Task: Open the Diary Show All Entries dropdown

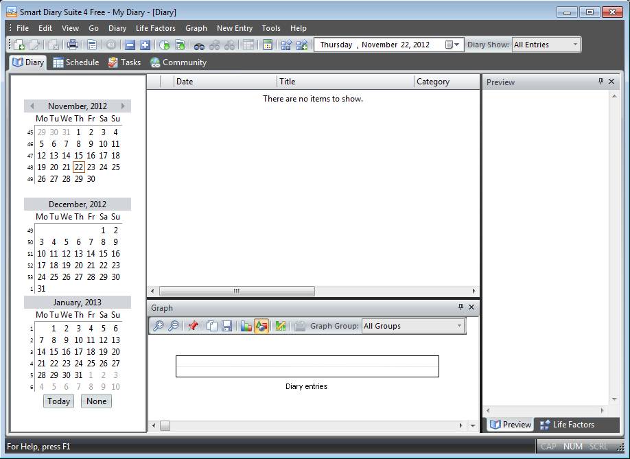Action: point(575,45)
